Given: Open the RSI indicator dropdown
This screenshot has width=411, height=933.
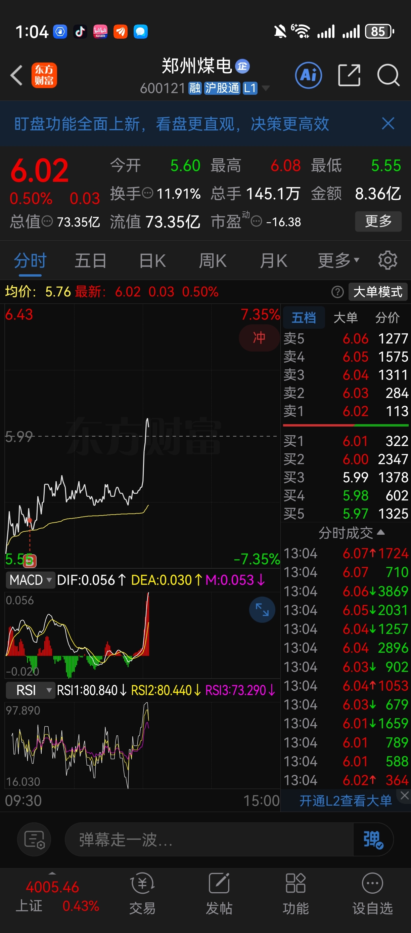Looking at the screenshot, I should tap(31, 690).
